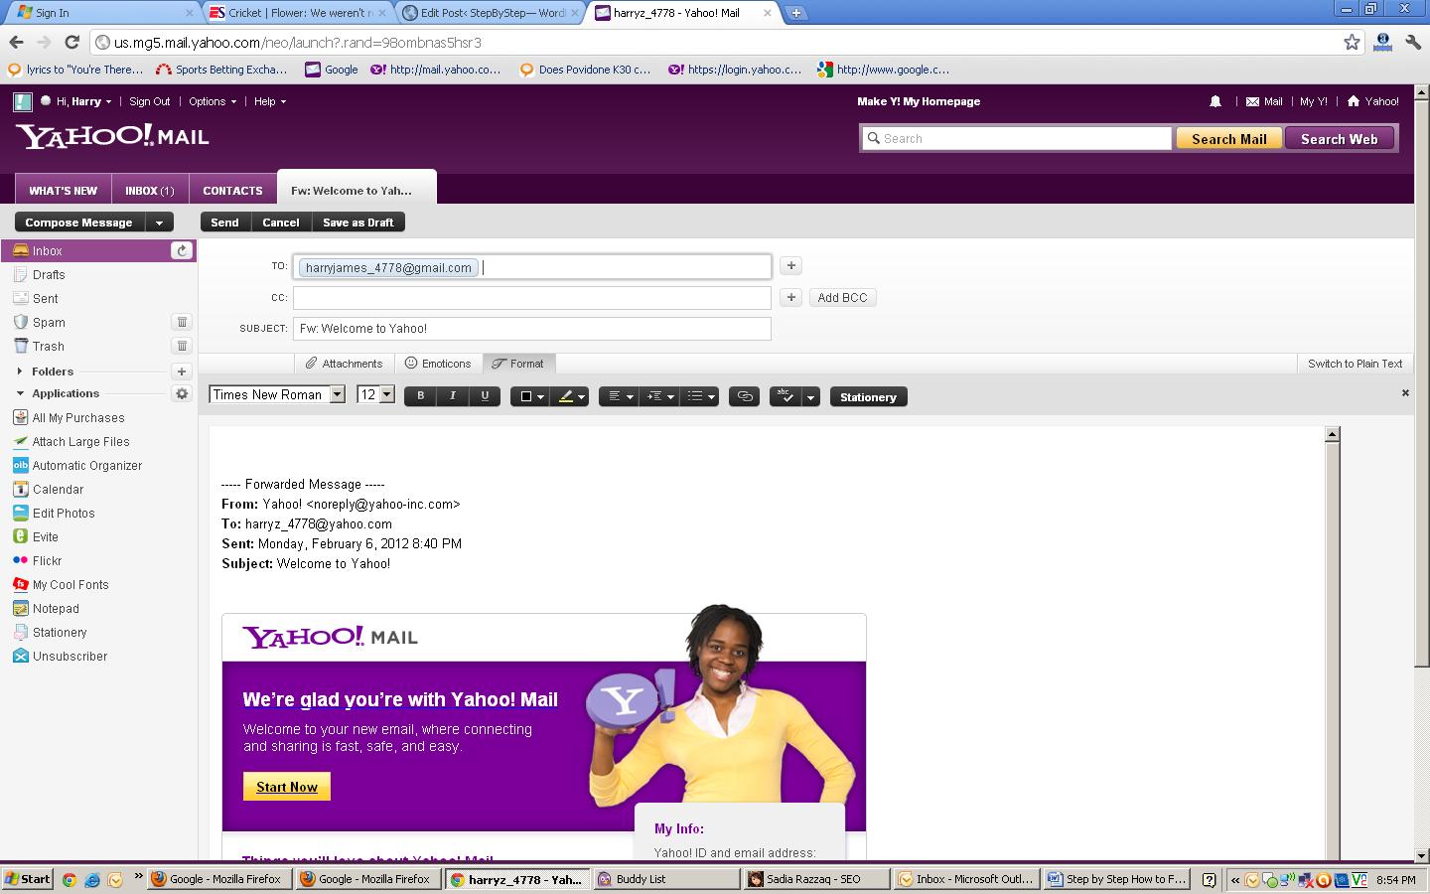Click the Send button
The width and height of the screenshot is (1430, 894).
224,223
